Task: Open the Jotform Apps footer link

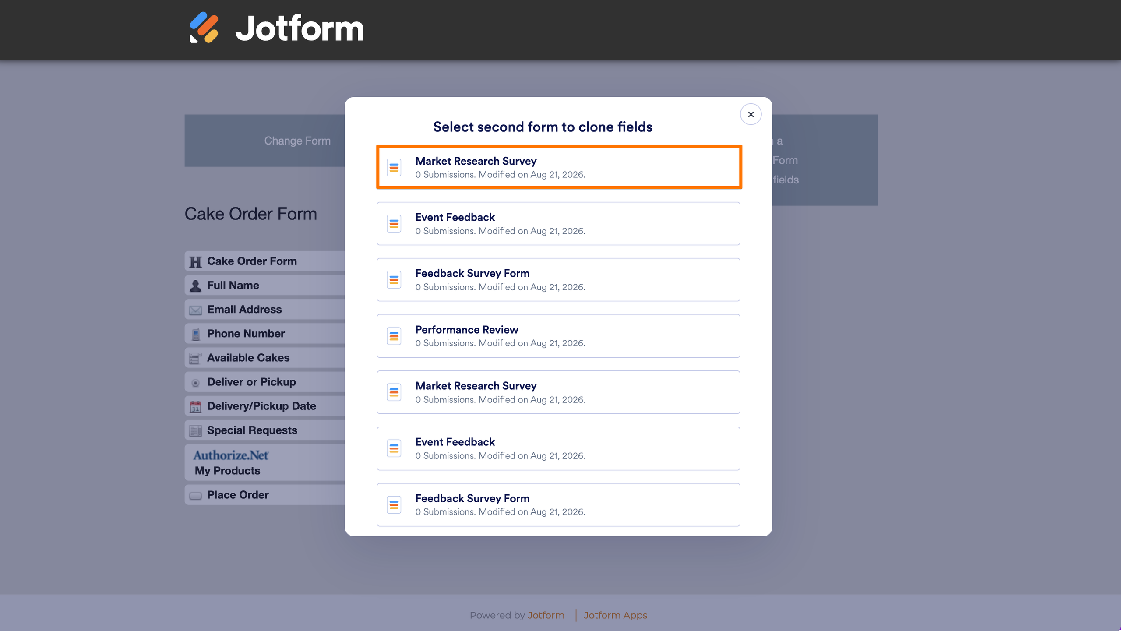Action: (615, 615)
